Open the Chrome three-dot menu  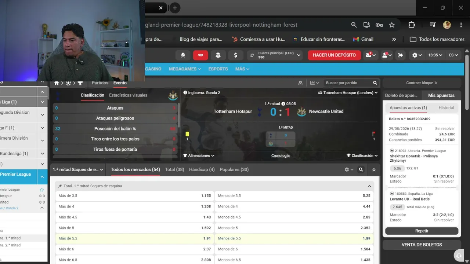tap(461, 25)
